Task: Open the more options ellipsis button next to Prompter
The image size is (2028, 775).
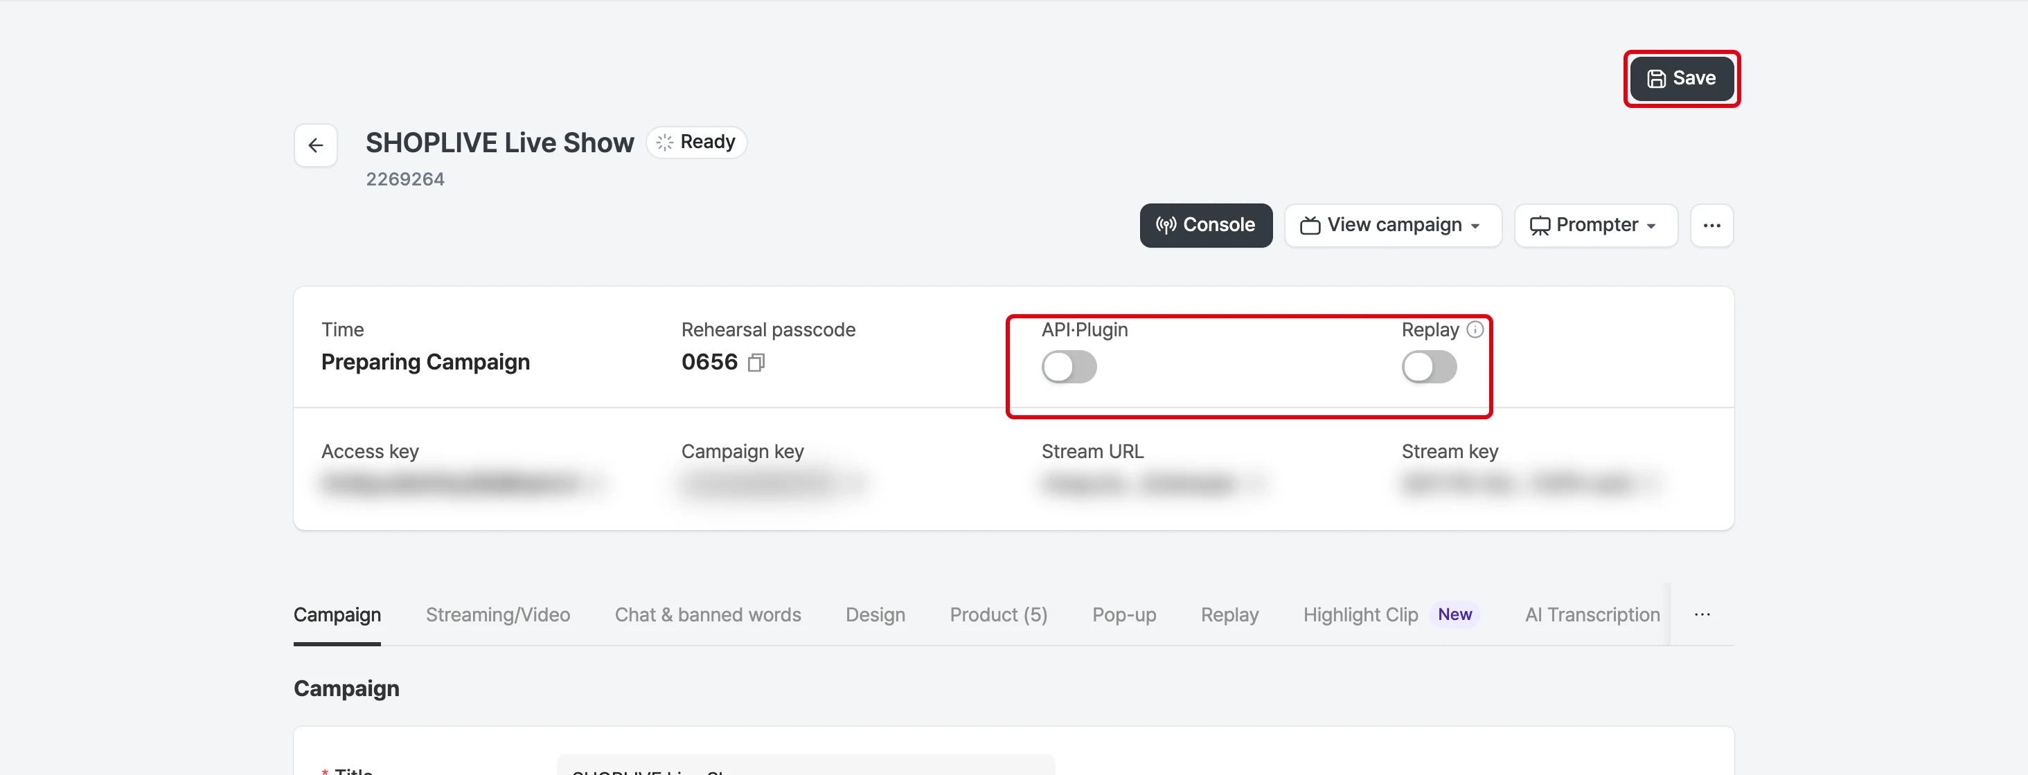Action: [x=1711, y=225]
